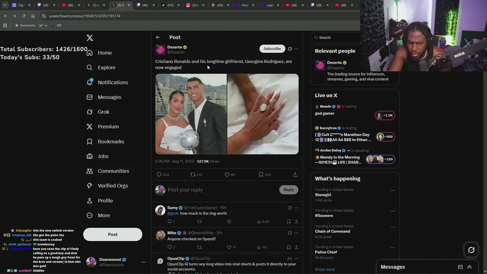The image size is (487, 274).
Task: Click Grok icon on Dexerto's post
Action: 290,49
